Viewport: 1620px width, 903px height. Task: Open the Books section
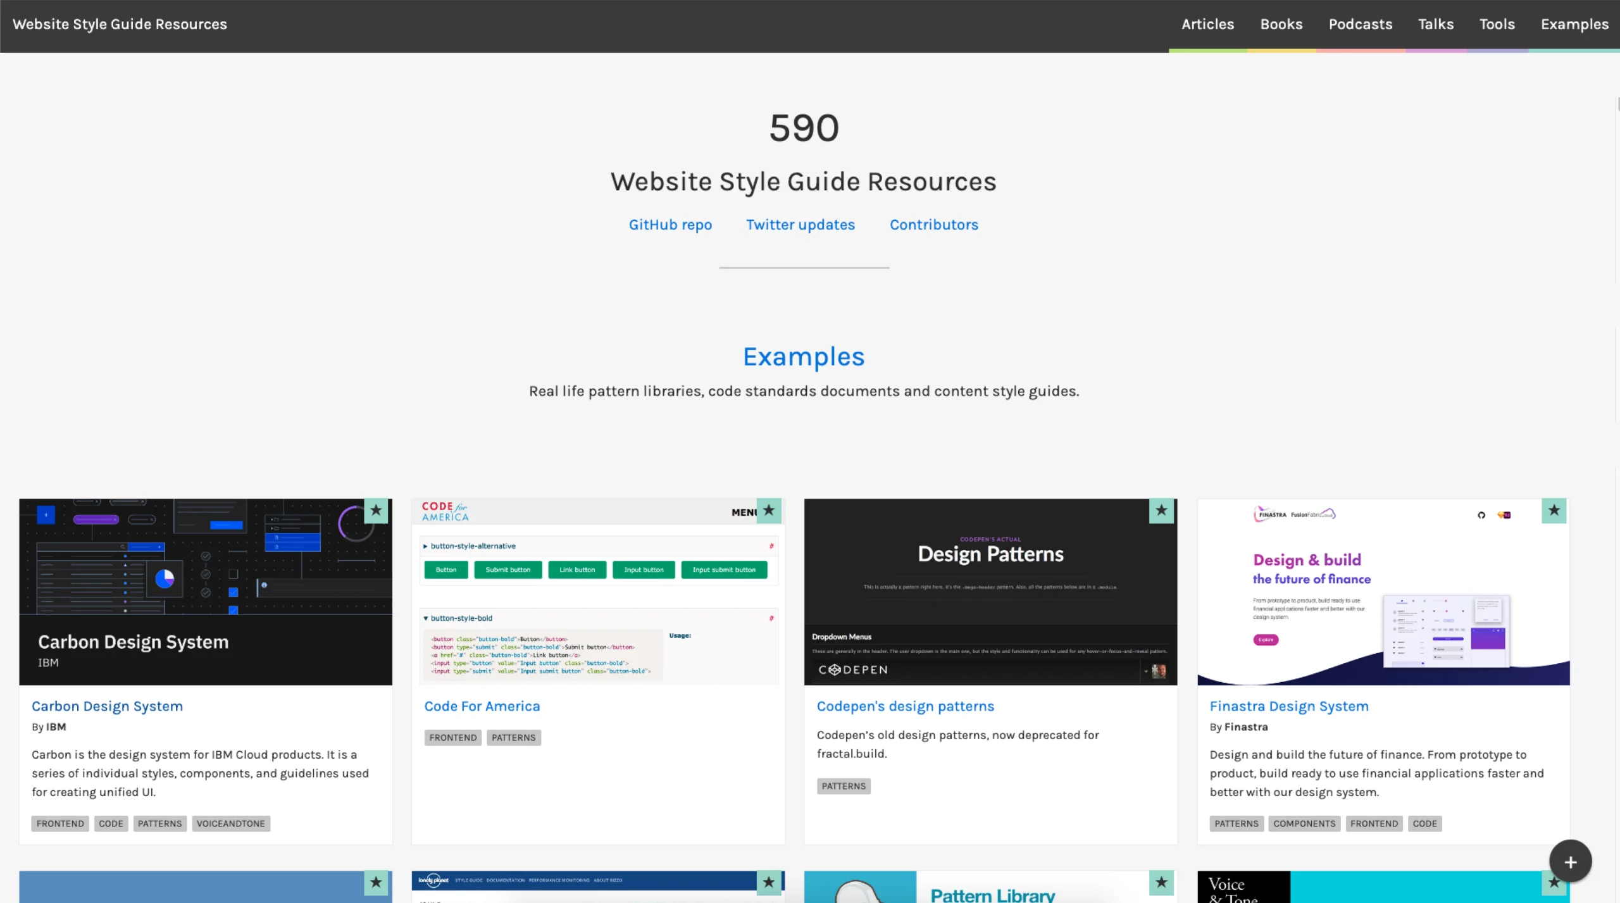[x=1281, y=25]
